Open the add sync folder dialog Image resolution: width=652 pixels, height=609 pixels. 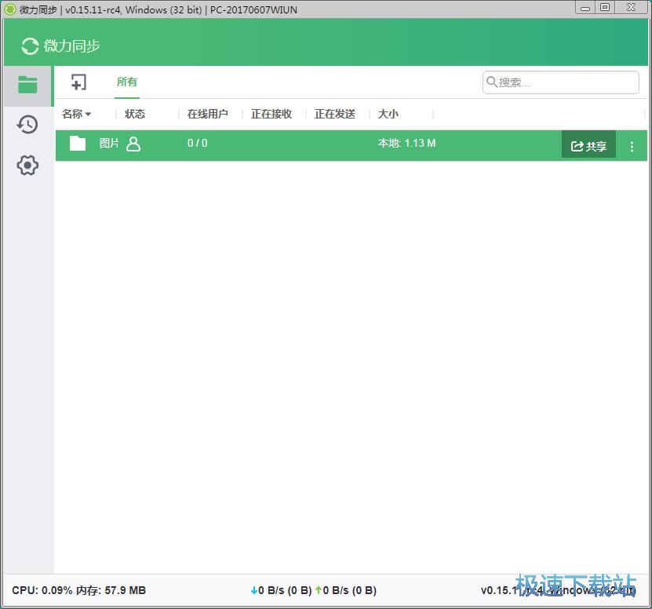pos(78,82)
